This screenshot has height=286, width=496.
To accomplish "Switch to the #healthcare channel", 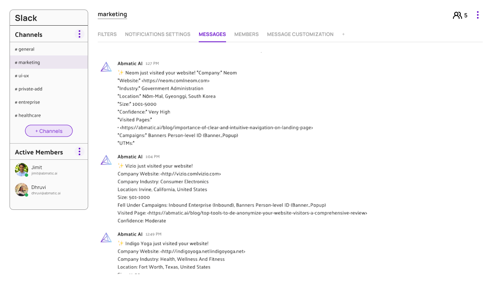I will [28, 115].
